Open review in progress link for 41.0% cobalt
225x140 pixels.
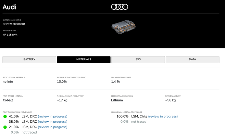(x=52, y=116)
